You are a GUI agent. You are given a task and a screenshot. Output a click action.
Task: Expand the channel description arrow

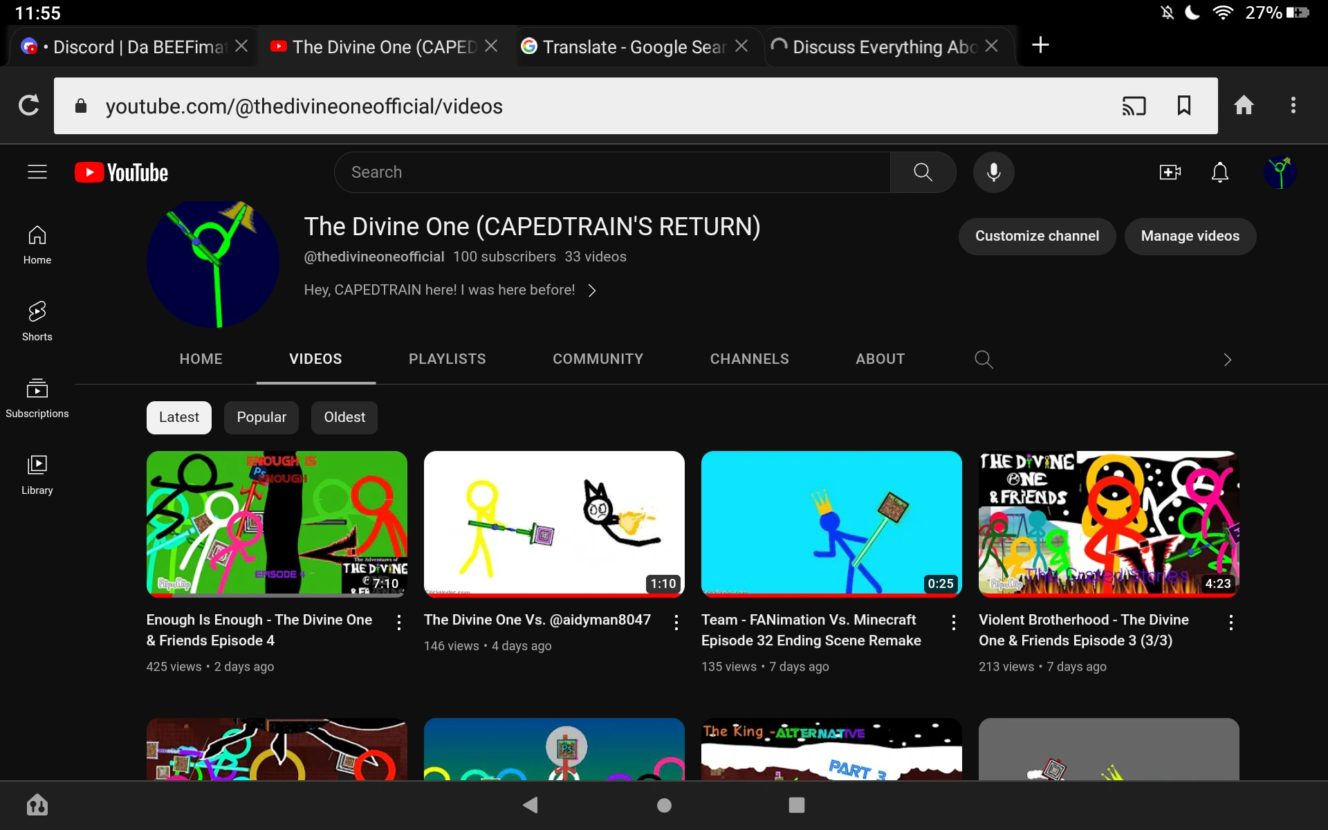click(x=593, y=290)
